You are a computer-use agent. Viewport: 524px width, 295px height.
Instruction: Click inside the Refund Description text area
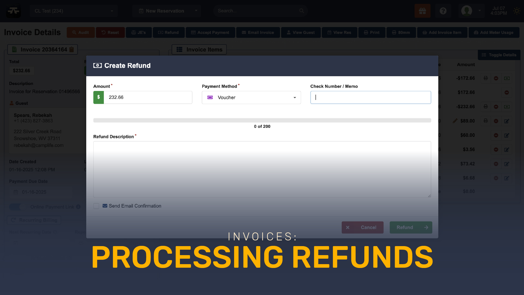262,169
